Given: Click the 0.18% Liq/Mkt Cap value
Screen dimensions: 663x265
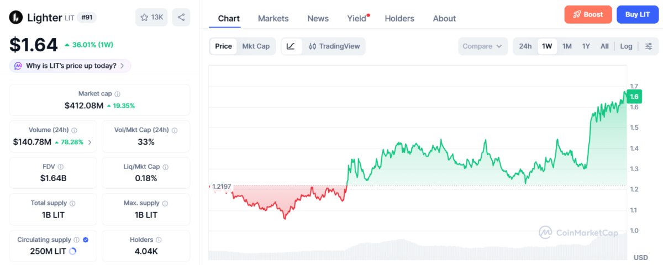Looking at the screenshot, I should point(146,178).
